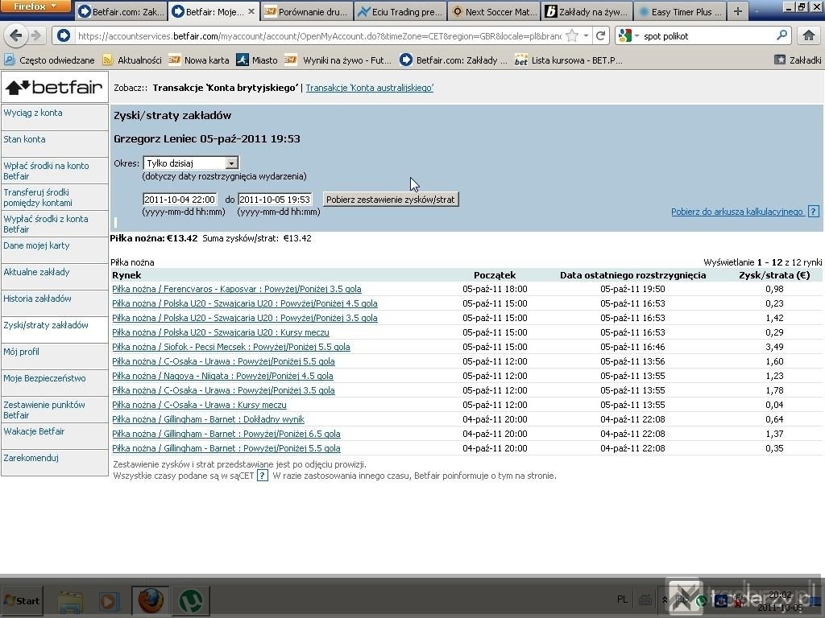Open Transferuj środki pomiędzy kontami
The height and width of the screenshot is (618, 825).
coord(38,198)
